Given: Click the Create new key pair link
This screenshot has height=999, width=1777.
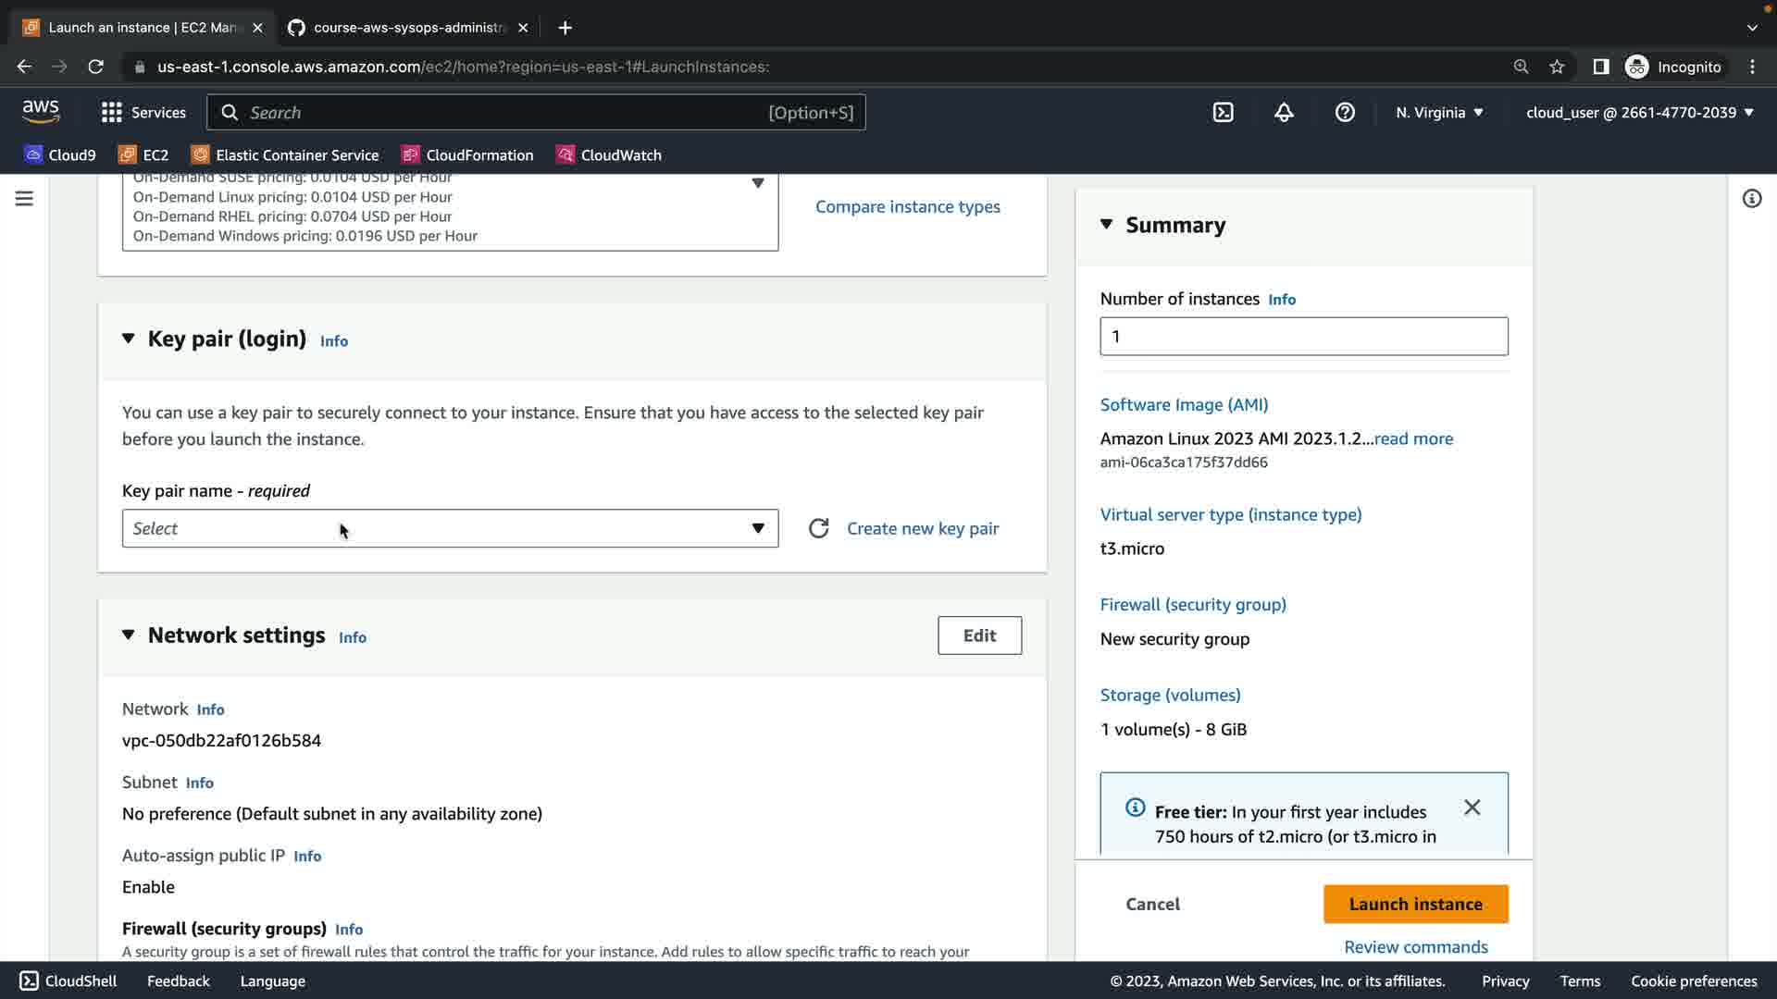Looking at the screenshot, I should pyautogui.click(x=923, y=528).
